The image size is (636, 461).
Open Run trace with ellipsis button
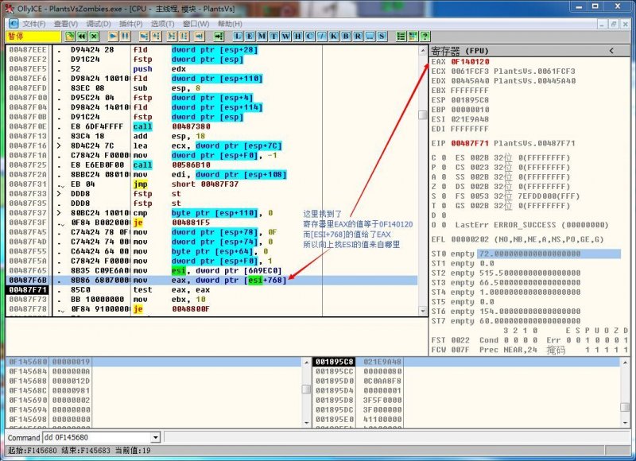(370, 37)
